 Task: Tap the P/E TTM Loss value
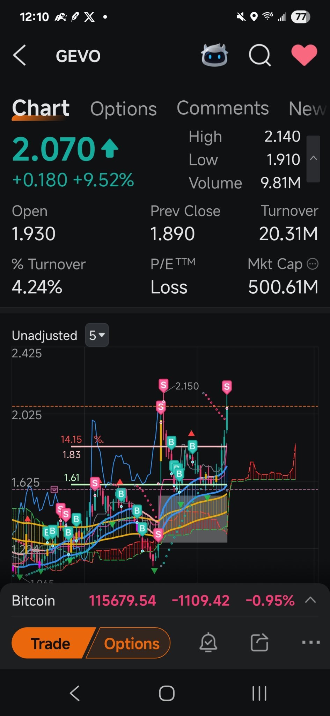pyautogui.click(x=169, y=287)
